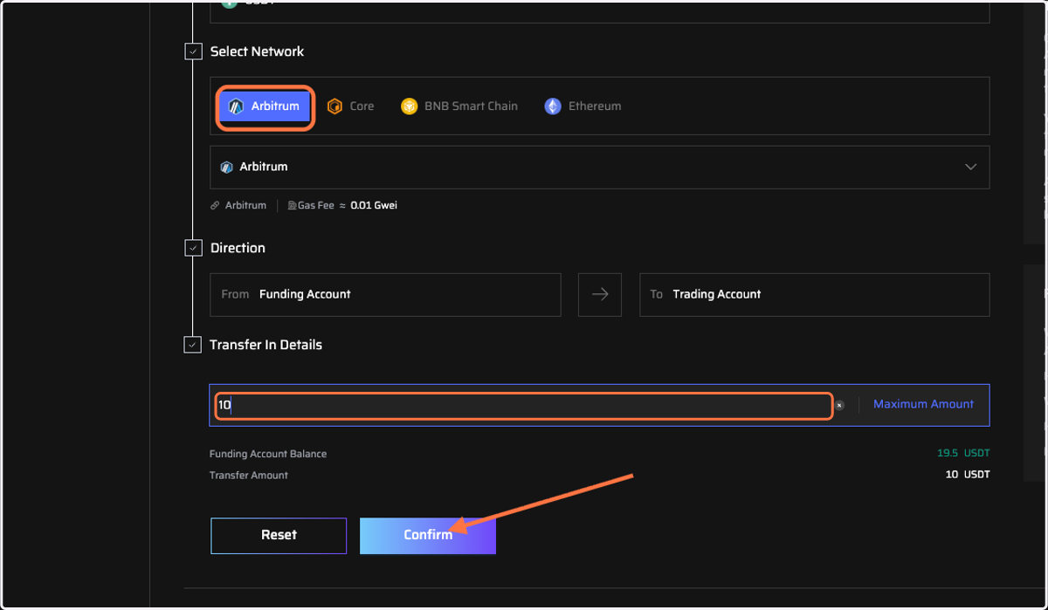
Task: Click the Transfer Amount label
Action: (249, 476)
